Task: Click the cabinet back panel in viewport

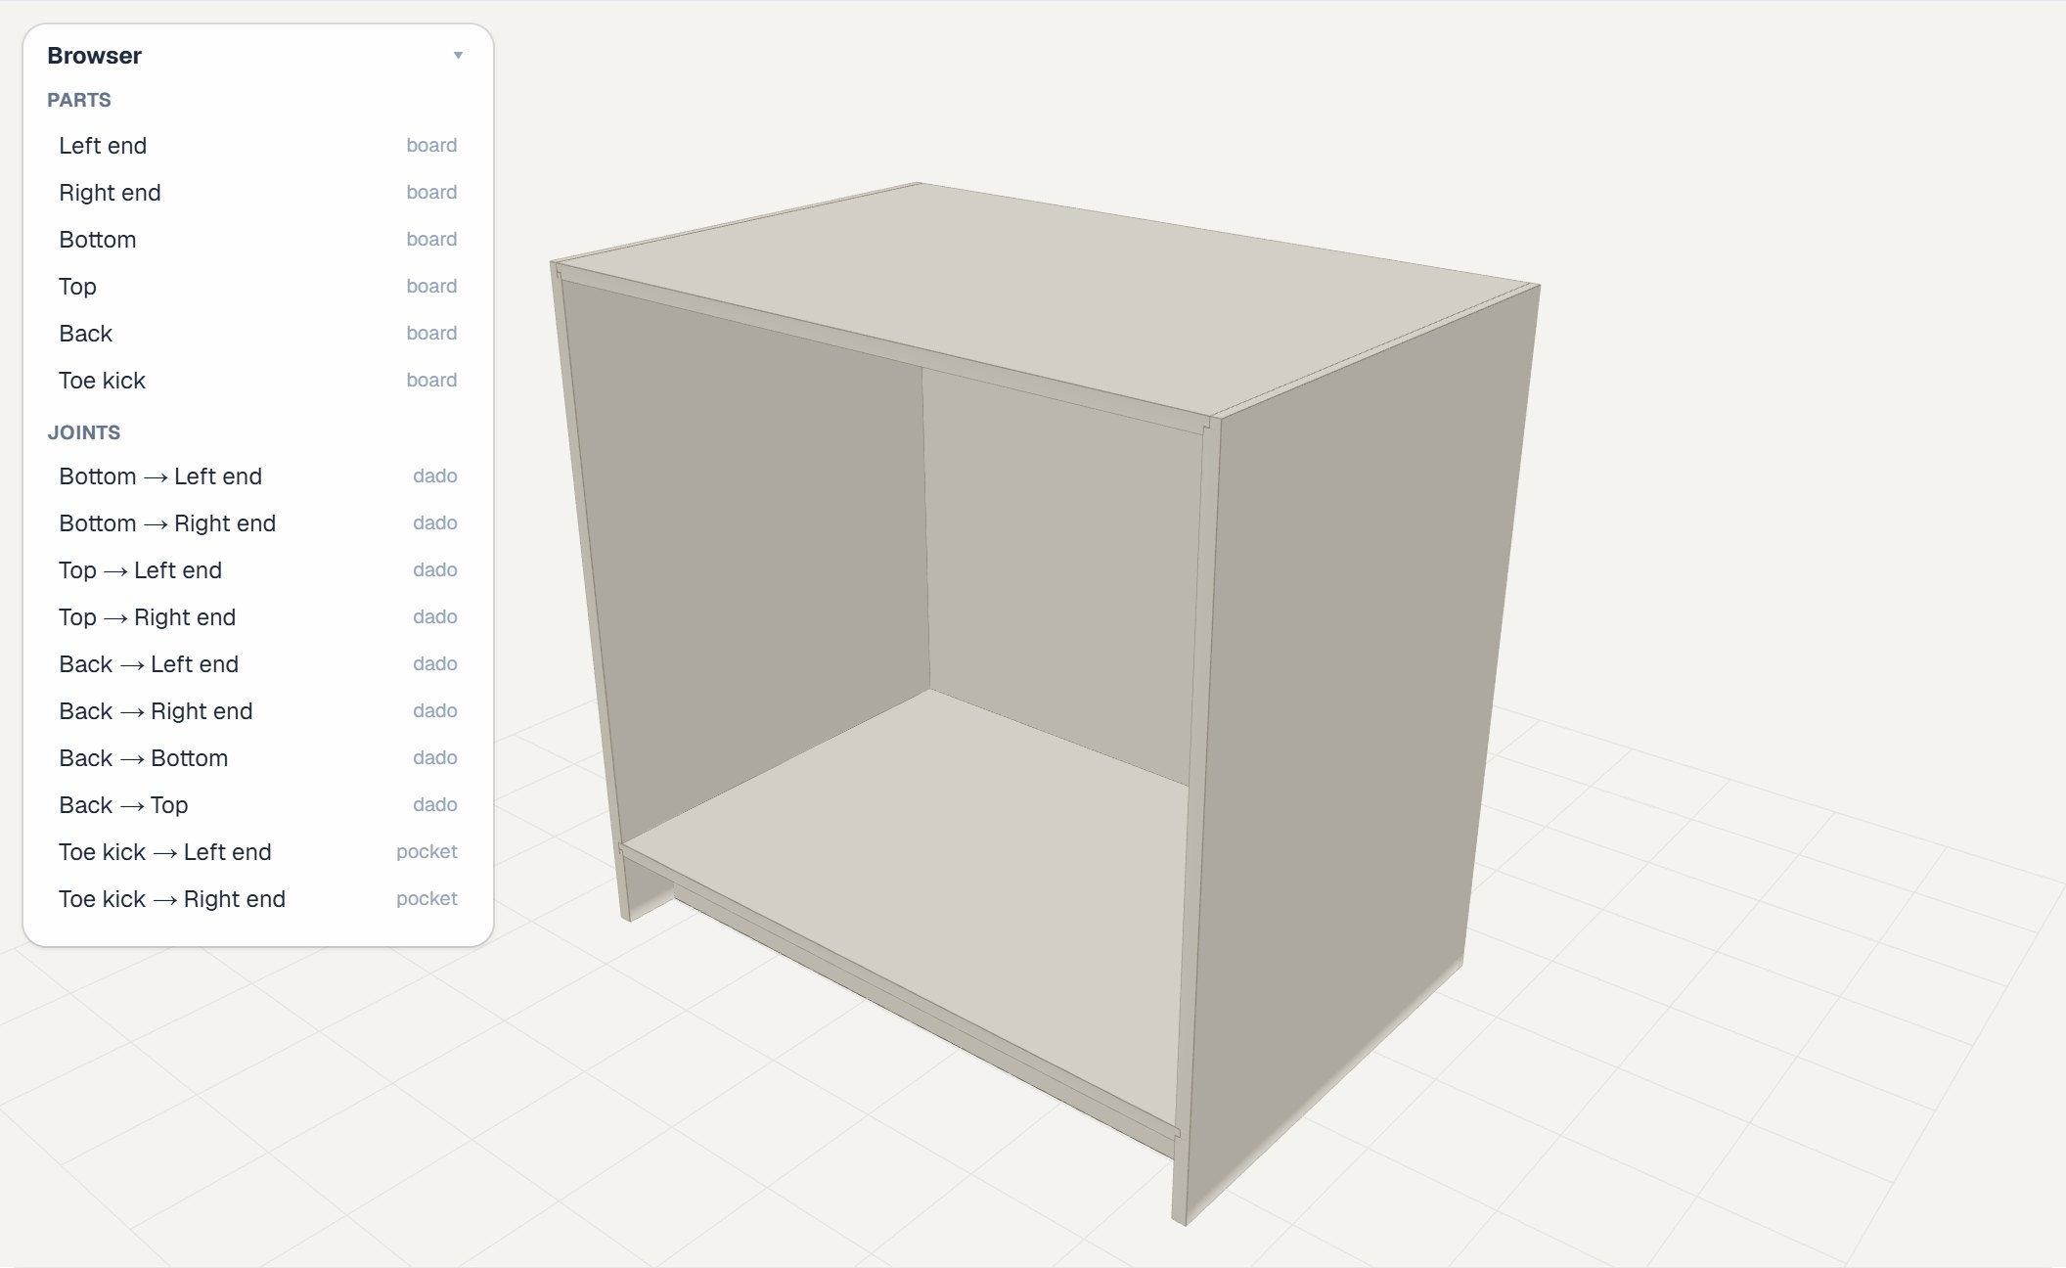Action: pyautogui.click(x=1061, y=567)
